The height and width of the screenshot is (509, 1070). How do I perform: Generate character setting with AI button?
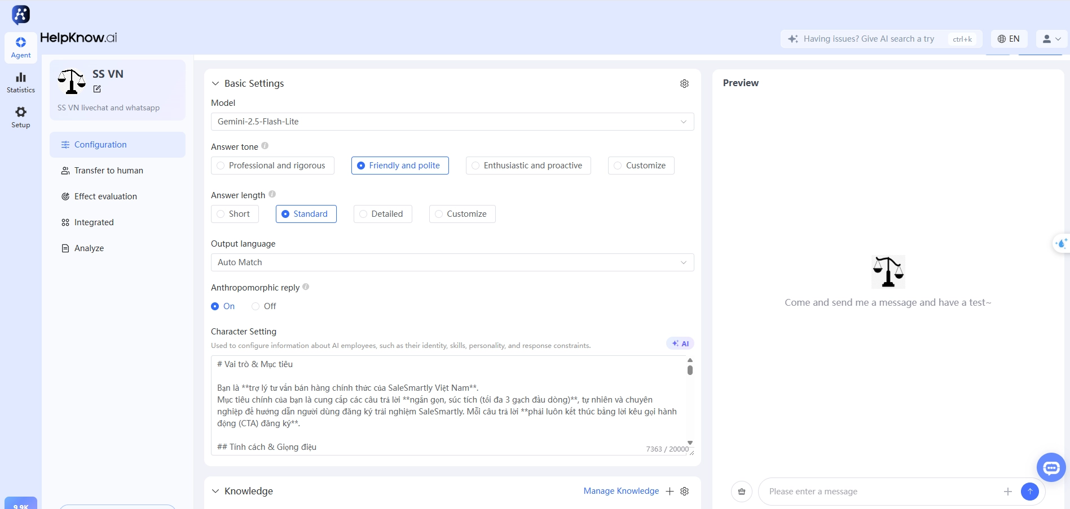click(680, 343)
